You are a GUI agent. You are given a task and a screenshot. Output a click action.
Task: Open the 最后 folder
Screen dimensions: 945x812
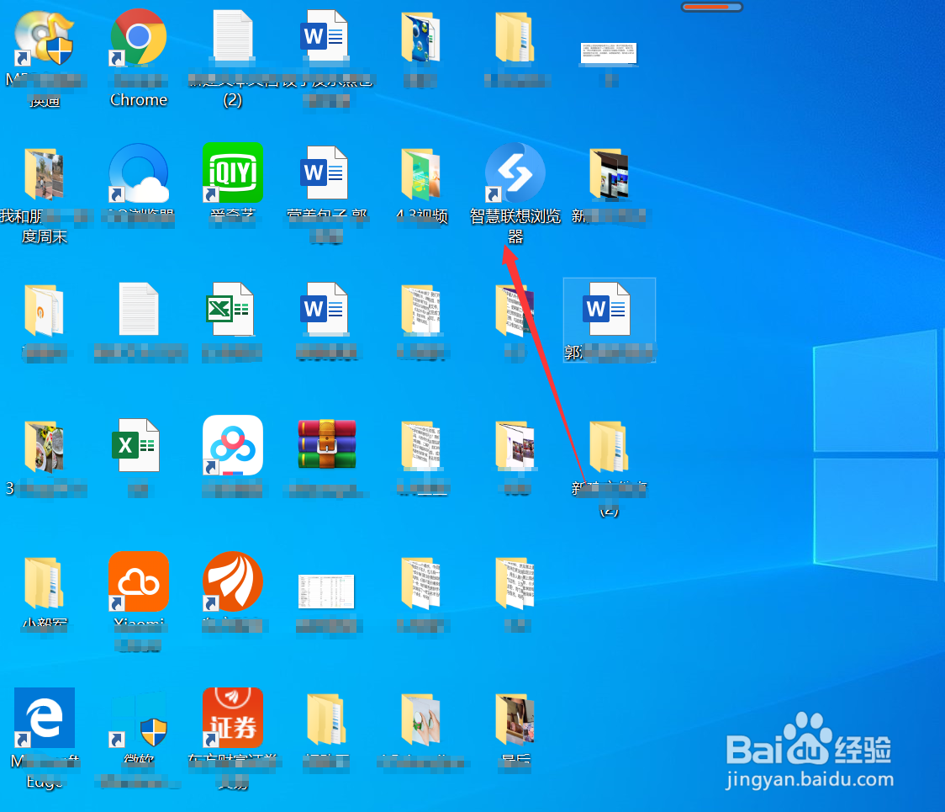tap(515, 719)
